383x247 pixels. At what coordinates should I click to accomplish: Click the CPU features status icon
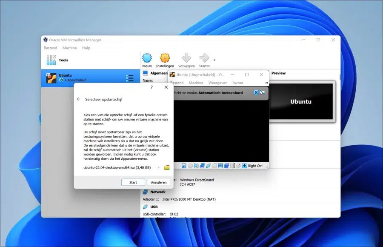[x=232, y=166]
